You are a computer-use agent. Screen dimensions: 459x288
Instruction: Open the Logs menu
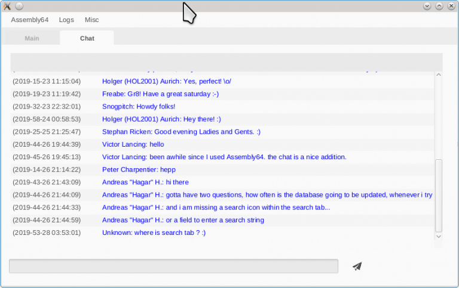[x=66, y=20]
